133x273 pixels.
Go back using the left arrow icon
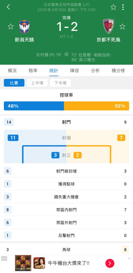8,7
